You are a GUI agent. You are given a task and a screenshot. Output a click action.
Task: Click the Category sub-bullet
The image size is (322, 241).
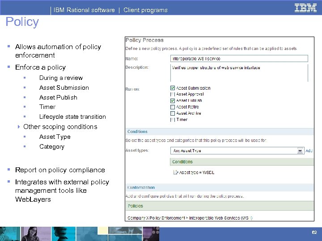pyautogui.click(x=52, y=147)
